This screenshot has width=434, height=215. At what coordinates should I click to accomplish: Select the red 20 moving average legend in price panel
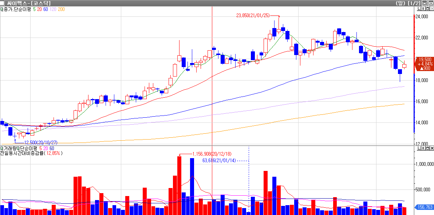tap(39, 9)
